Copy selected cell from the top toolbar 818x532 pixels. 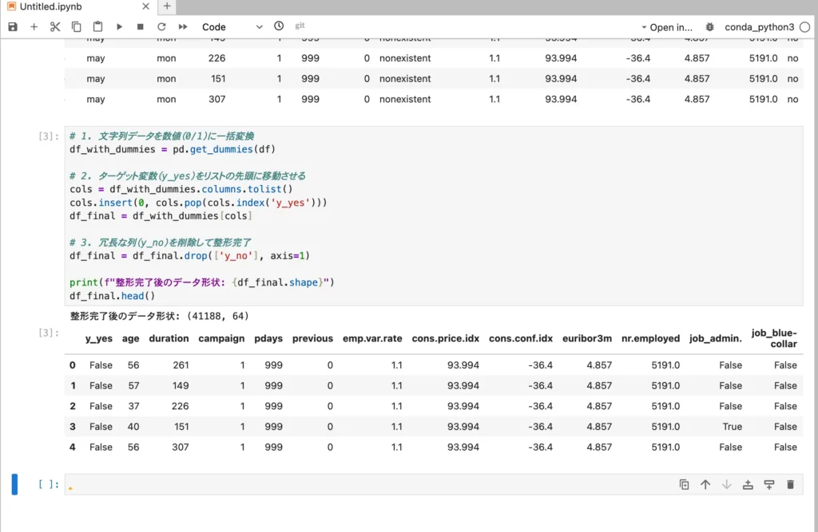coord(77,27)
